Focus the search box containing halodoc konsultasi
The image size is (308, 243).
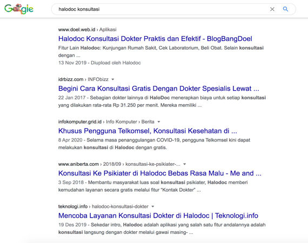(x=173, y=9)
